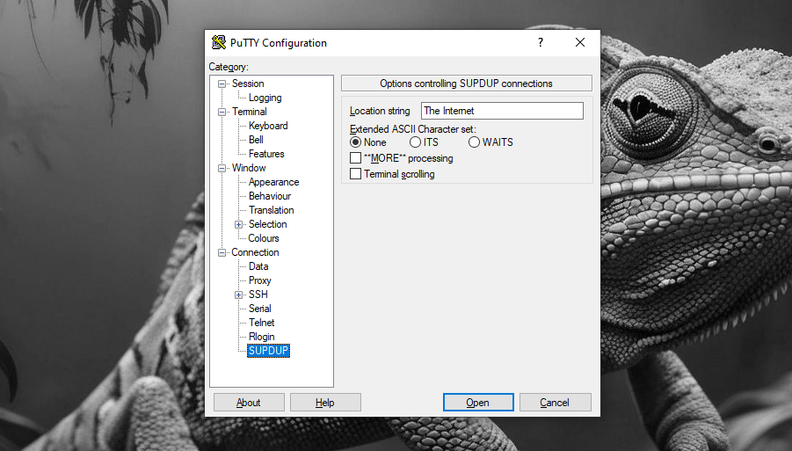Go to the Keyboard settings category
The image size is (792, 451).
pyautogui.click(x=268, y=126)
